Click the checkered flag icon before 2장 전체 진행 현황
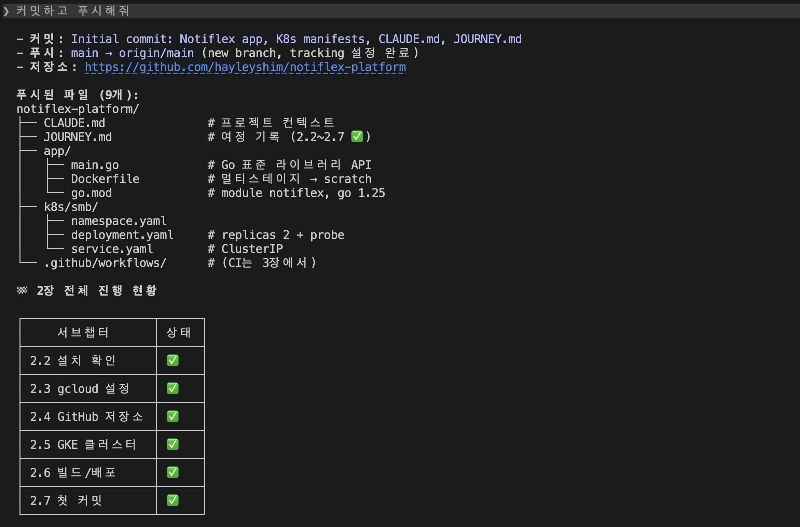 [x=22, y=290]
